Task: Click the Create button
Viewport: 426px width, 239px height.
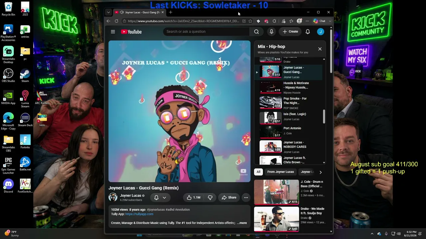Action: tap(291, 32)
